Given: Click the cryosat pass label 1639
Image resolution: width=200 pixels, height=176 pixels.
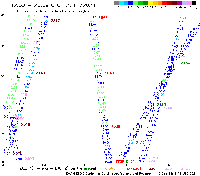Looking at the screenshot, I should tap(116, 126).
